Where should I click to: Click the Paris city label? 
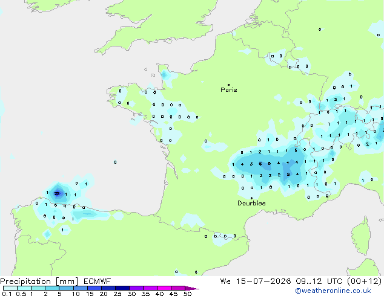click(229, 90)
